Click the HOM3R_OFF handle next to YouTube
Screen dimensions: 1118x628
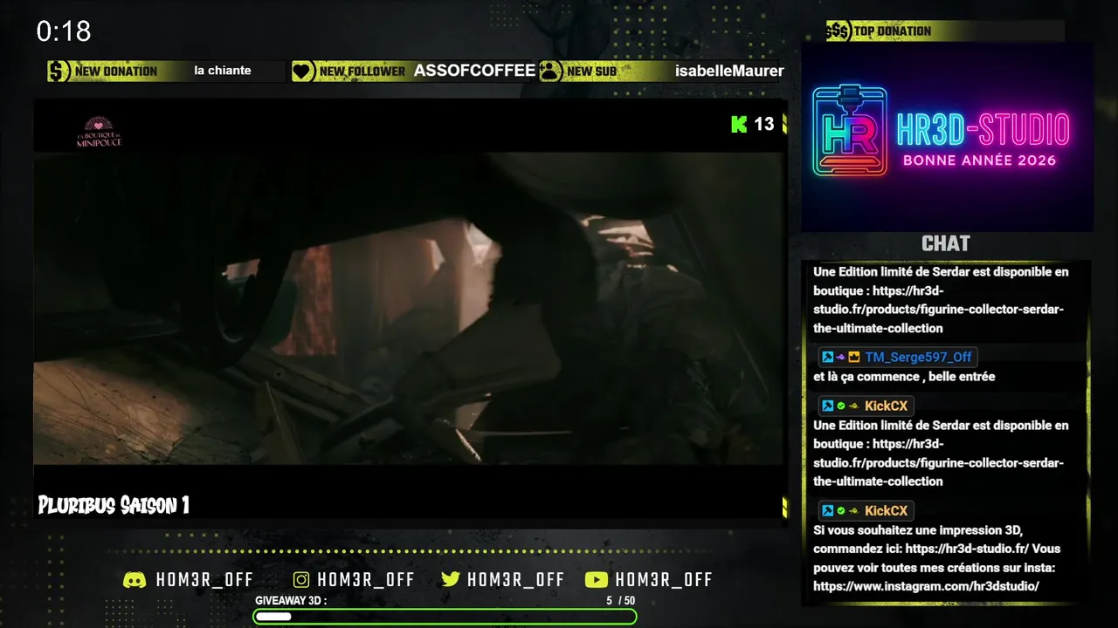point(664,580)
